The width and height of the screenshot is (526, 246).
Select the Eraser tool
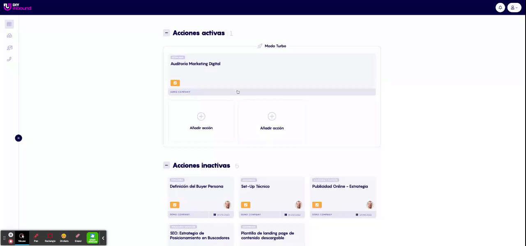pos(78,238)
